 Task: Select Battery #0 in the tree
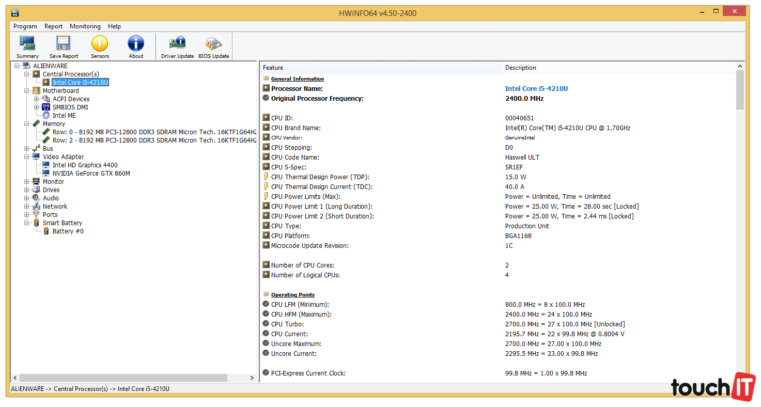tap(68, 231)
